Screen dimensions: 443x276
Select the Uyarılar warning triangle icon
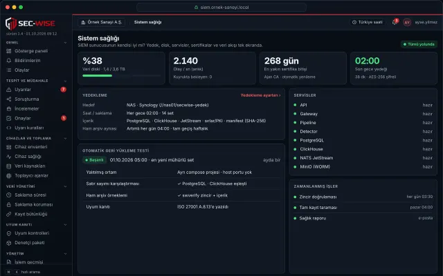9,90
